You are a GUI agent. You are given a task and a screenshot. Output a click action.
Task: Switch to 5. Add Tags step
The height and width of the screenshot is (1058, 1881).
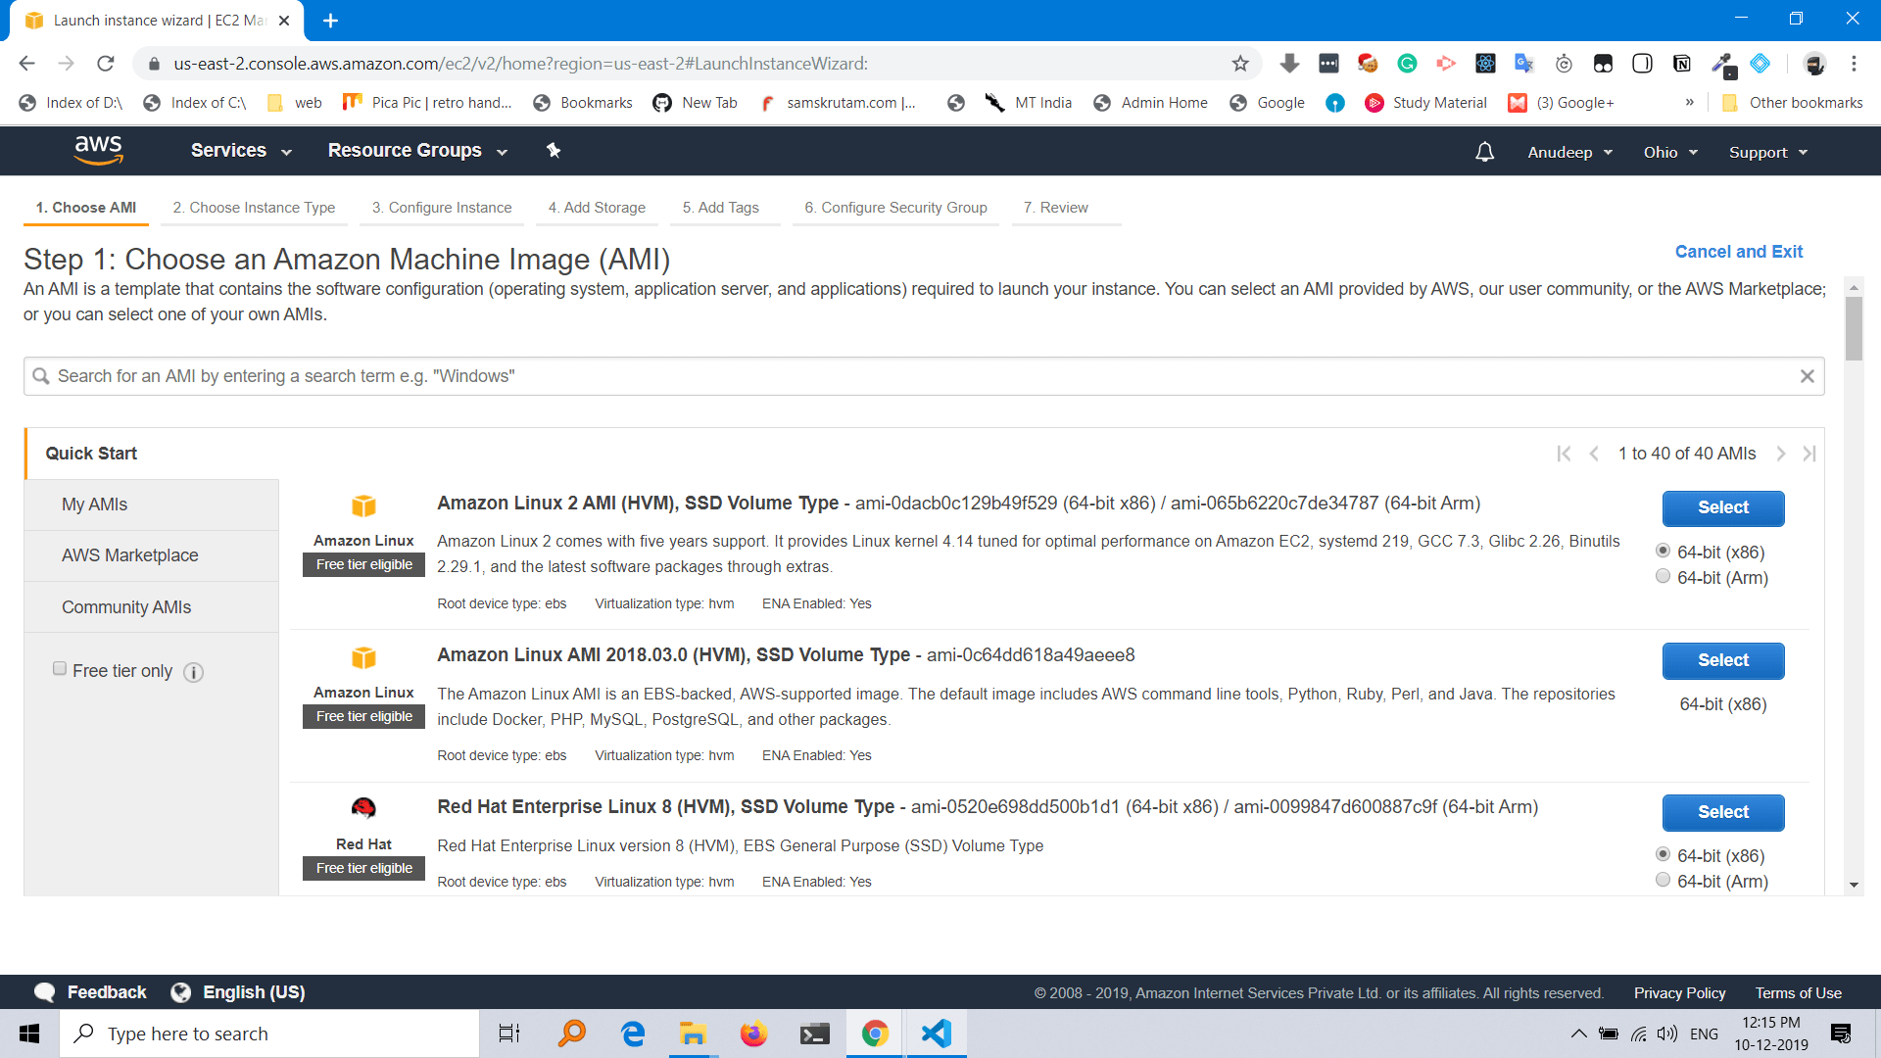[721, 208]
